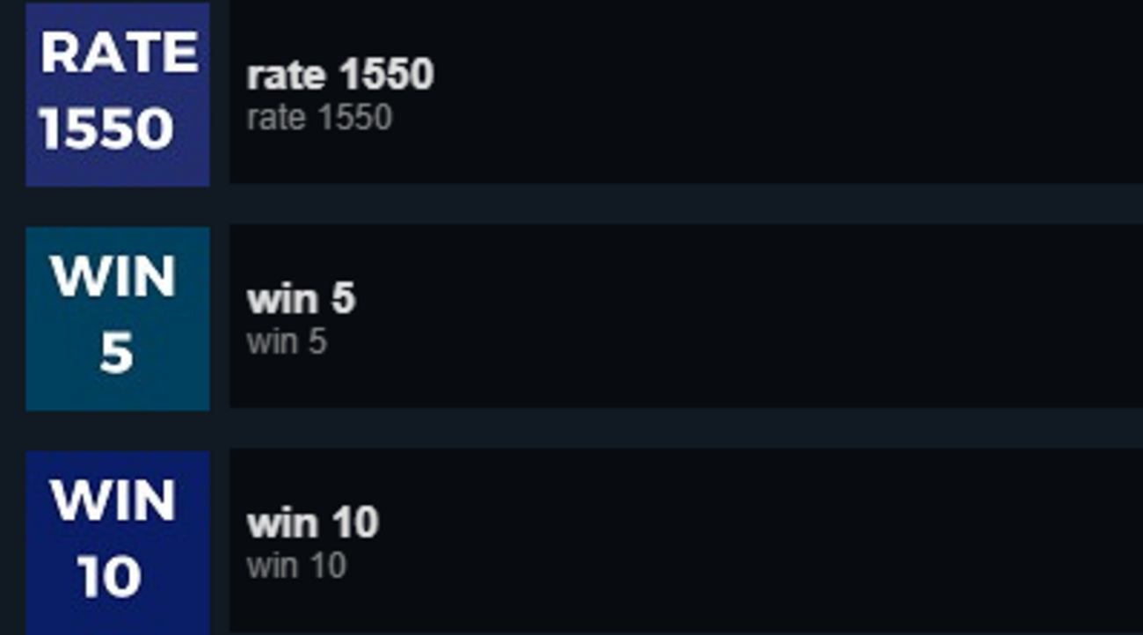
Task: Click the teal WIN 5 badge icon
Action: pyautogui.click(x=117, y=318)
